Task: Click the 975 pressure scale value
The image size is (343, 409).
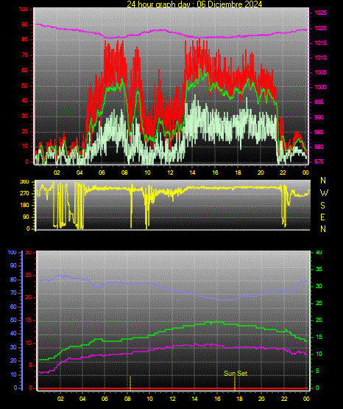Action: (319, 161)
